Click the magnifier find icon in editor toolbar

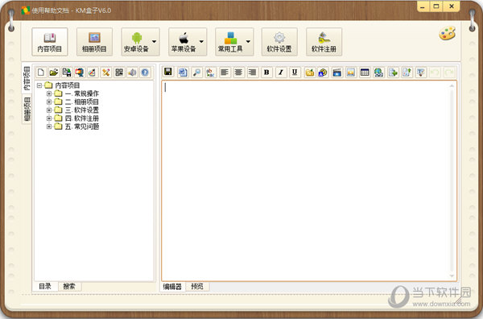click(x=196, y=72)
